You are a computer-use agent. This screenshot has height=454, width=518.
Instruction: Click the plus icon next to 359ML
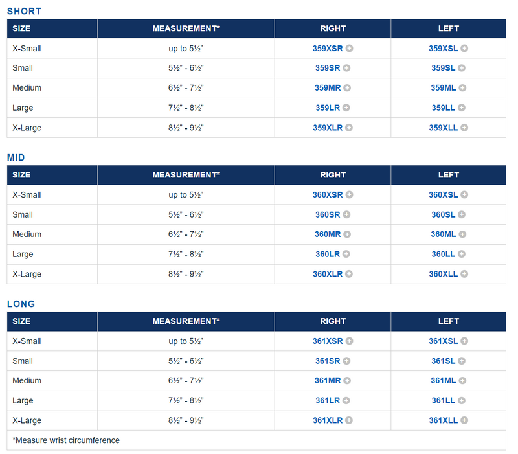(x=462, y=88)
